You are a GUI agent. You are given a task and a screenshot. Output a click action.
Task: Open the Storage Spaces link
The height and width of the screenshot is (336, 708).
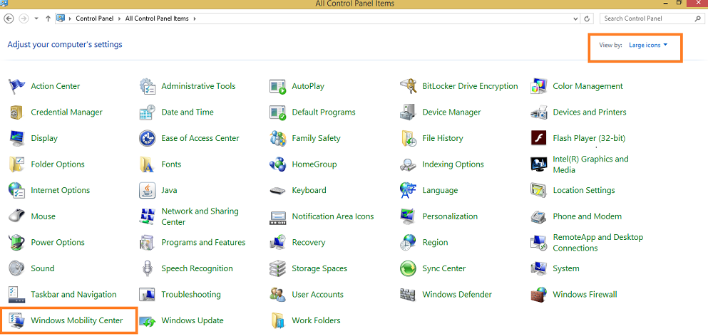pos(319,268)
